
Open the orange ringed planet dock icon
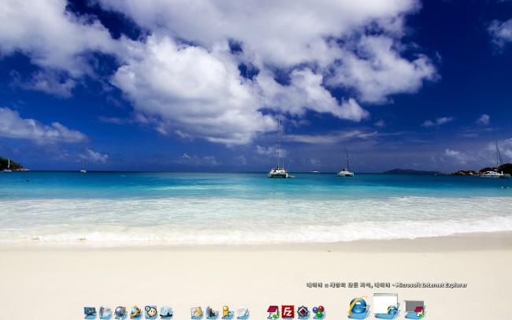pos(135,313)
